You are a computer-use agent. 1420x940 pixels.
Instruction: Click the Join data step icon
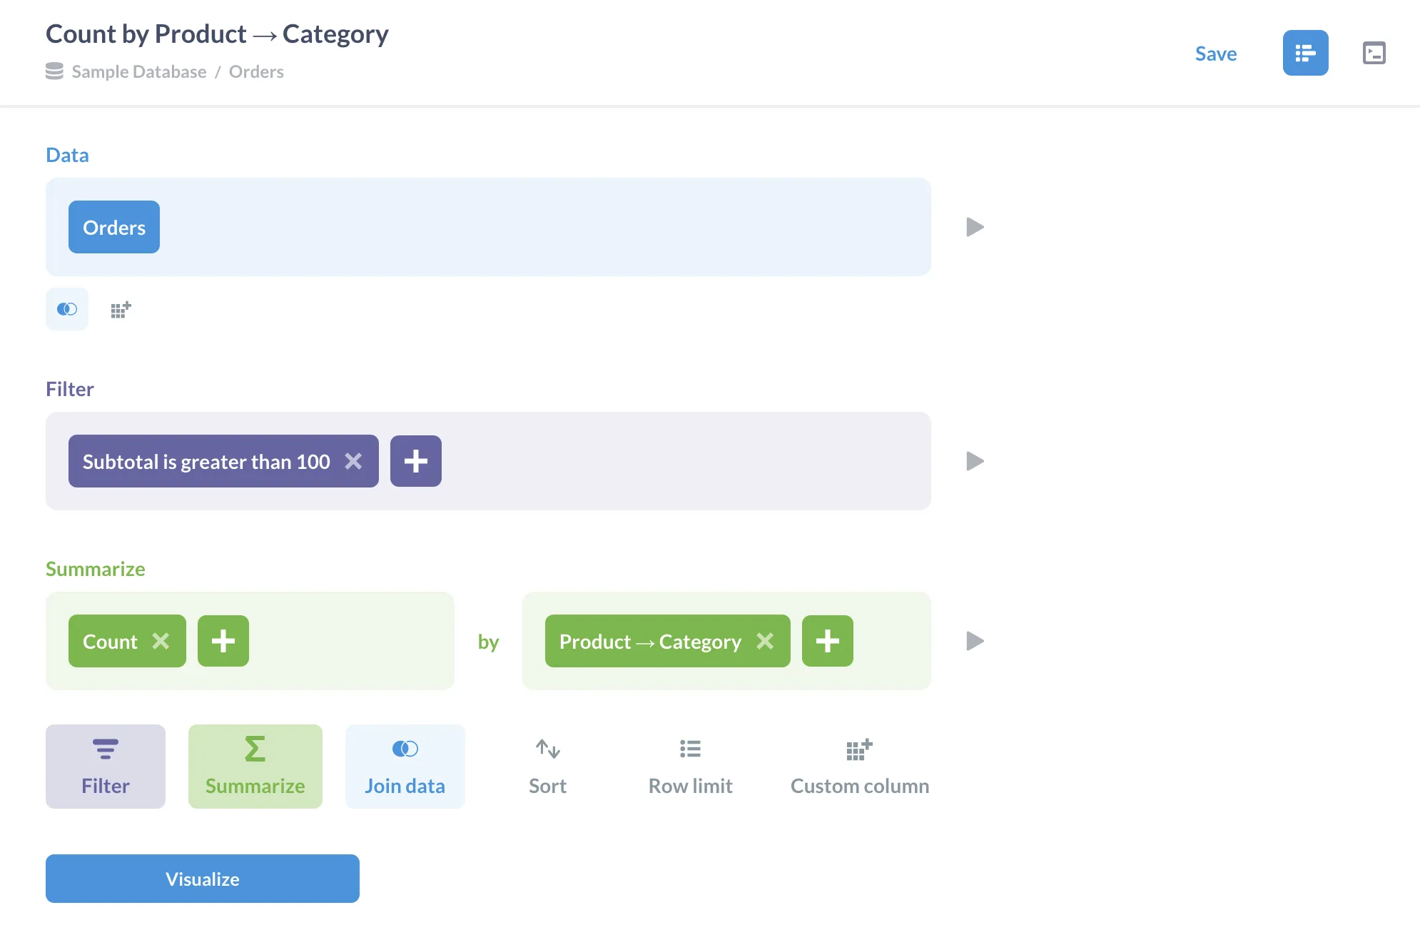point(405,766)
